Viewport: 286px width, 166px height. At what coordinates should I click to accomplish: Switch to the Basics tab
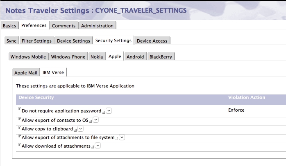9,26
